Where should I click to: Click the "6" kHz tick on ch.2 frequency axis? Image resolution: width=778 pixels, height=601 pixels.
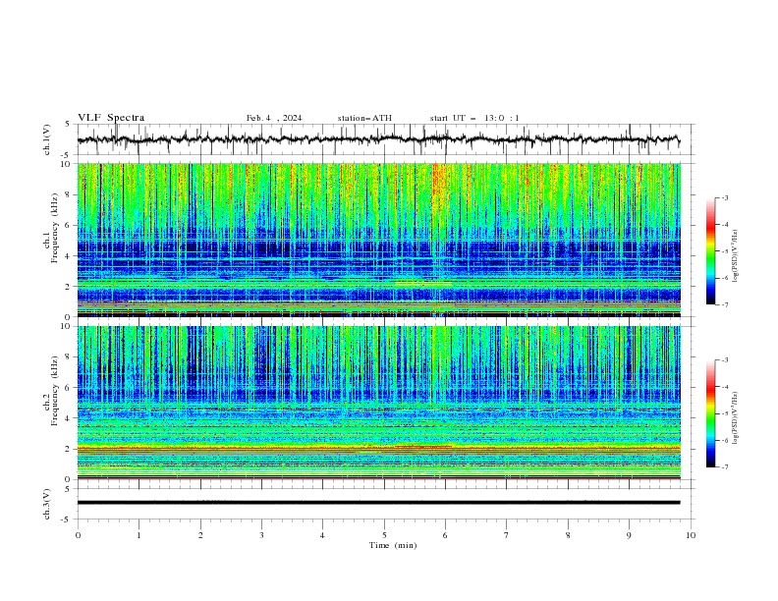[68, 388]
